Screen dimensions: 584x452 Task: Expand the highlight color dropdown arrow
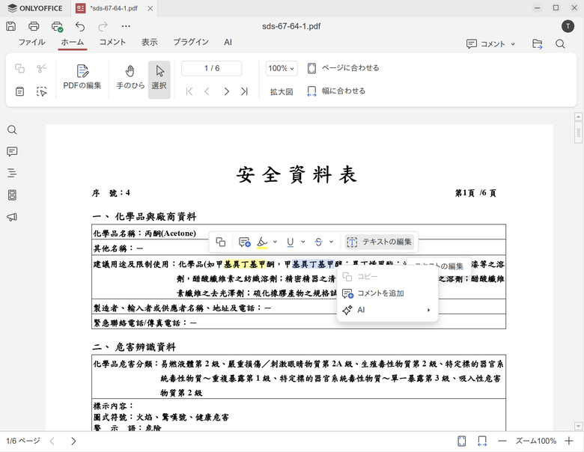pyautogui.click(x=275, y=242)
